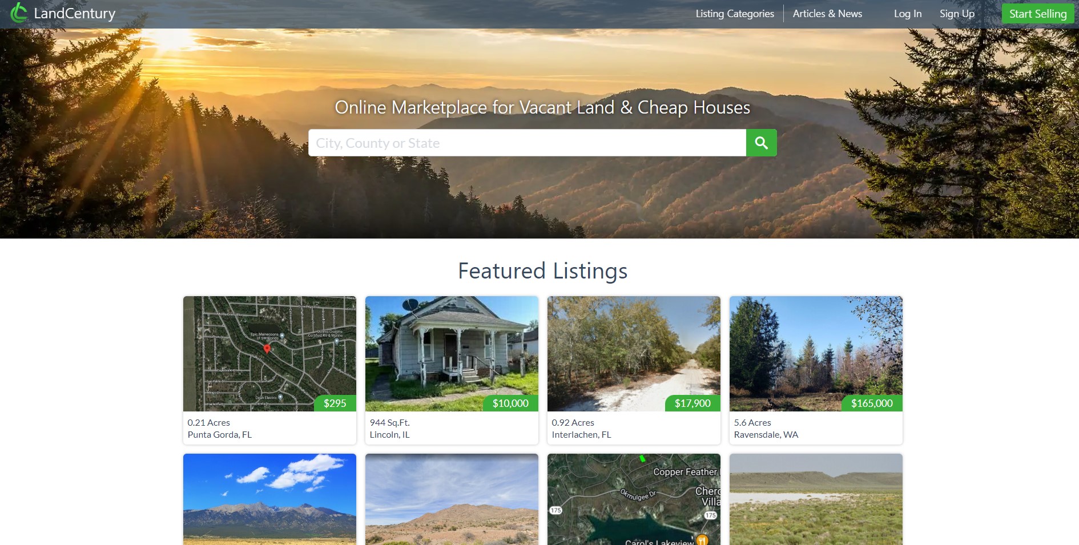Click the Sign Up link
The height and width of the screenshot is (545, 1079).
(957, 14)
